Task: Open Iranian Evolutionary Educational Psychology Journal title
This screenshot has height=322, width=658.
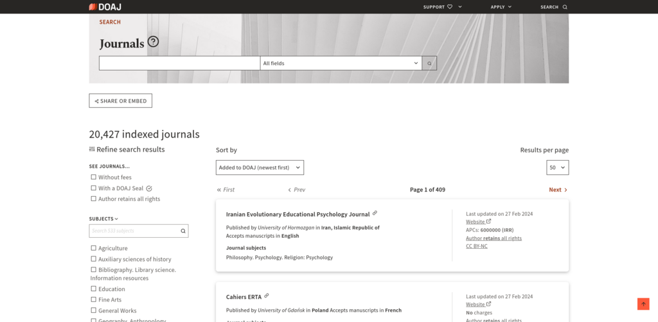Action: (x=298, y=214)
